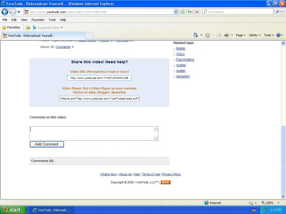This screenshot has height=214, width=286.
Task: Click the vertical page scrollbar thumb
Action: [283, 160]
